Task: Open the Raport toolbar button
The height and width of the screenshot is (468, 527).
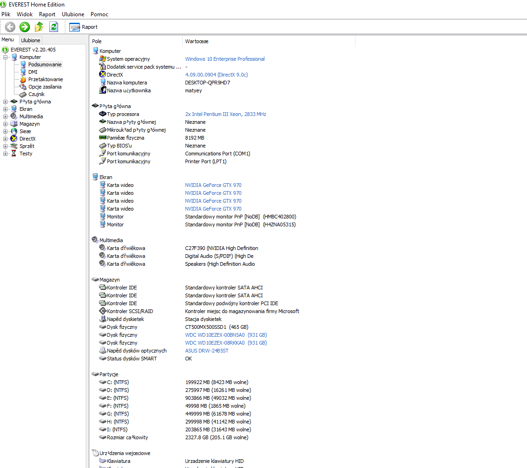Action: click(83, 27)
